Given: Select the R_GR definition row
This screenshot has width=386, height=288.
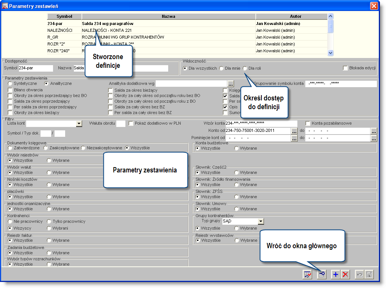Looking at the screenshot, I should (x=187, y=37).
